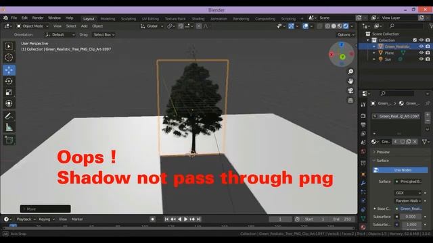Open the Object Mode dropdown
The image size is (433, 243).
(x=32, y=26)
